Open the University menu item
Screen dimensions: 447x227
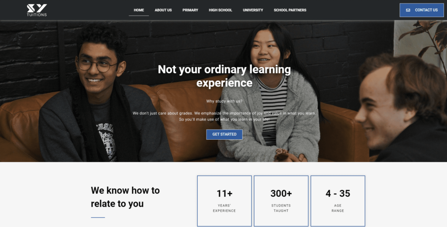point(253,10)
